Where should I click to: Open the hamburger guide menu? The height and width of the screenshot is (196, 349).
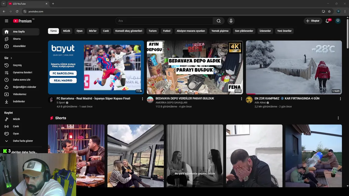pyautogui.click(x=7, y=21)
